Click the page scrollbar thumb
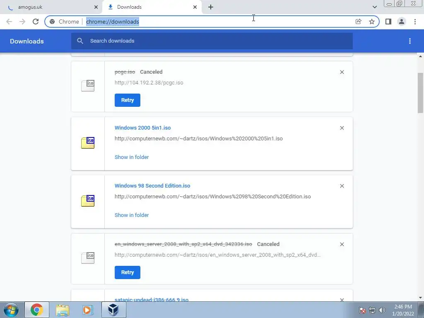This screenshot has height=318, width=424. click(420, 93)
